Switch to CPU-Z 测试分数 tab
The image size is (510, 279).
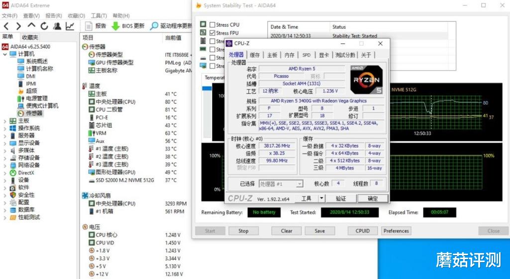(x=345, y=55)
